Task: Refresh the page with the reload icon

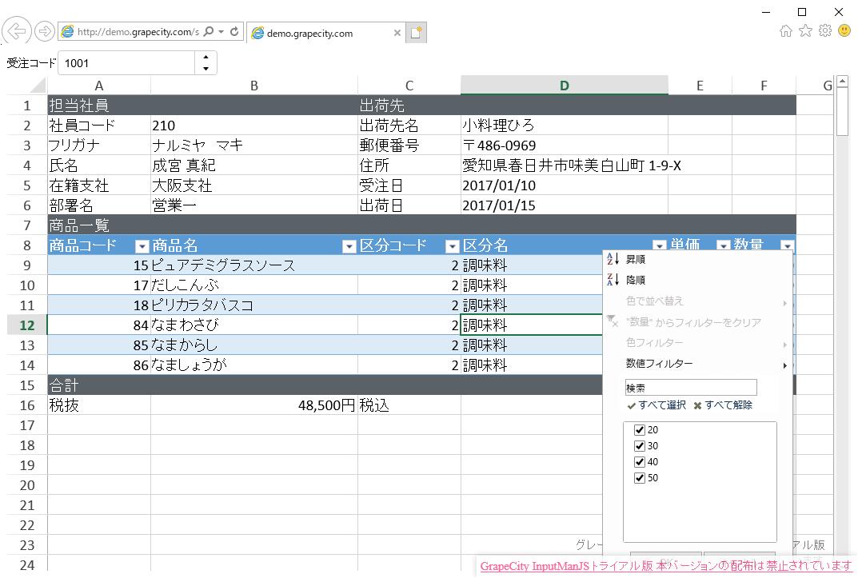Action: (234, 32)
